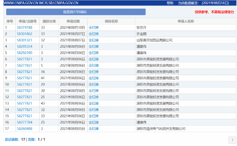Image resolution: width=237 pixels, height=146 pixels.
Task: Open 58277821 in the class 41 row
Action: (25, 78)
